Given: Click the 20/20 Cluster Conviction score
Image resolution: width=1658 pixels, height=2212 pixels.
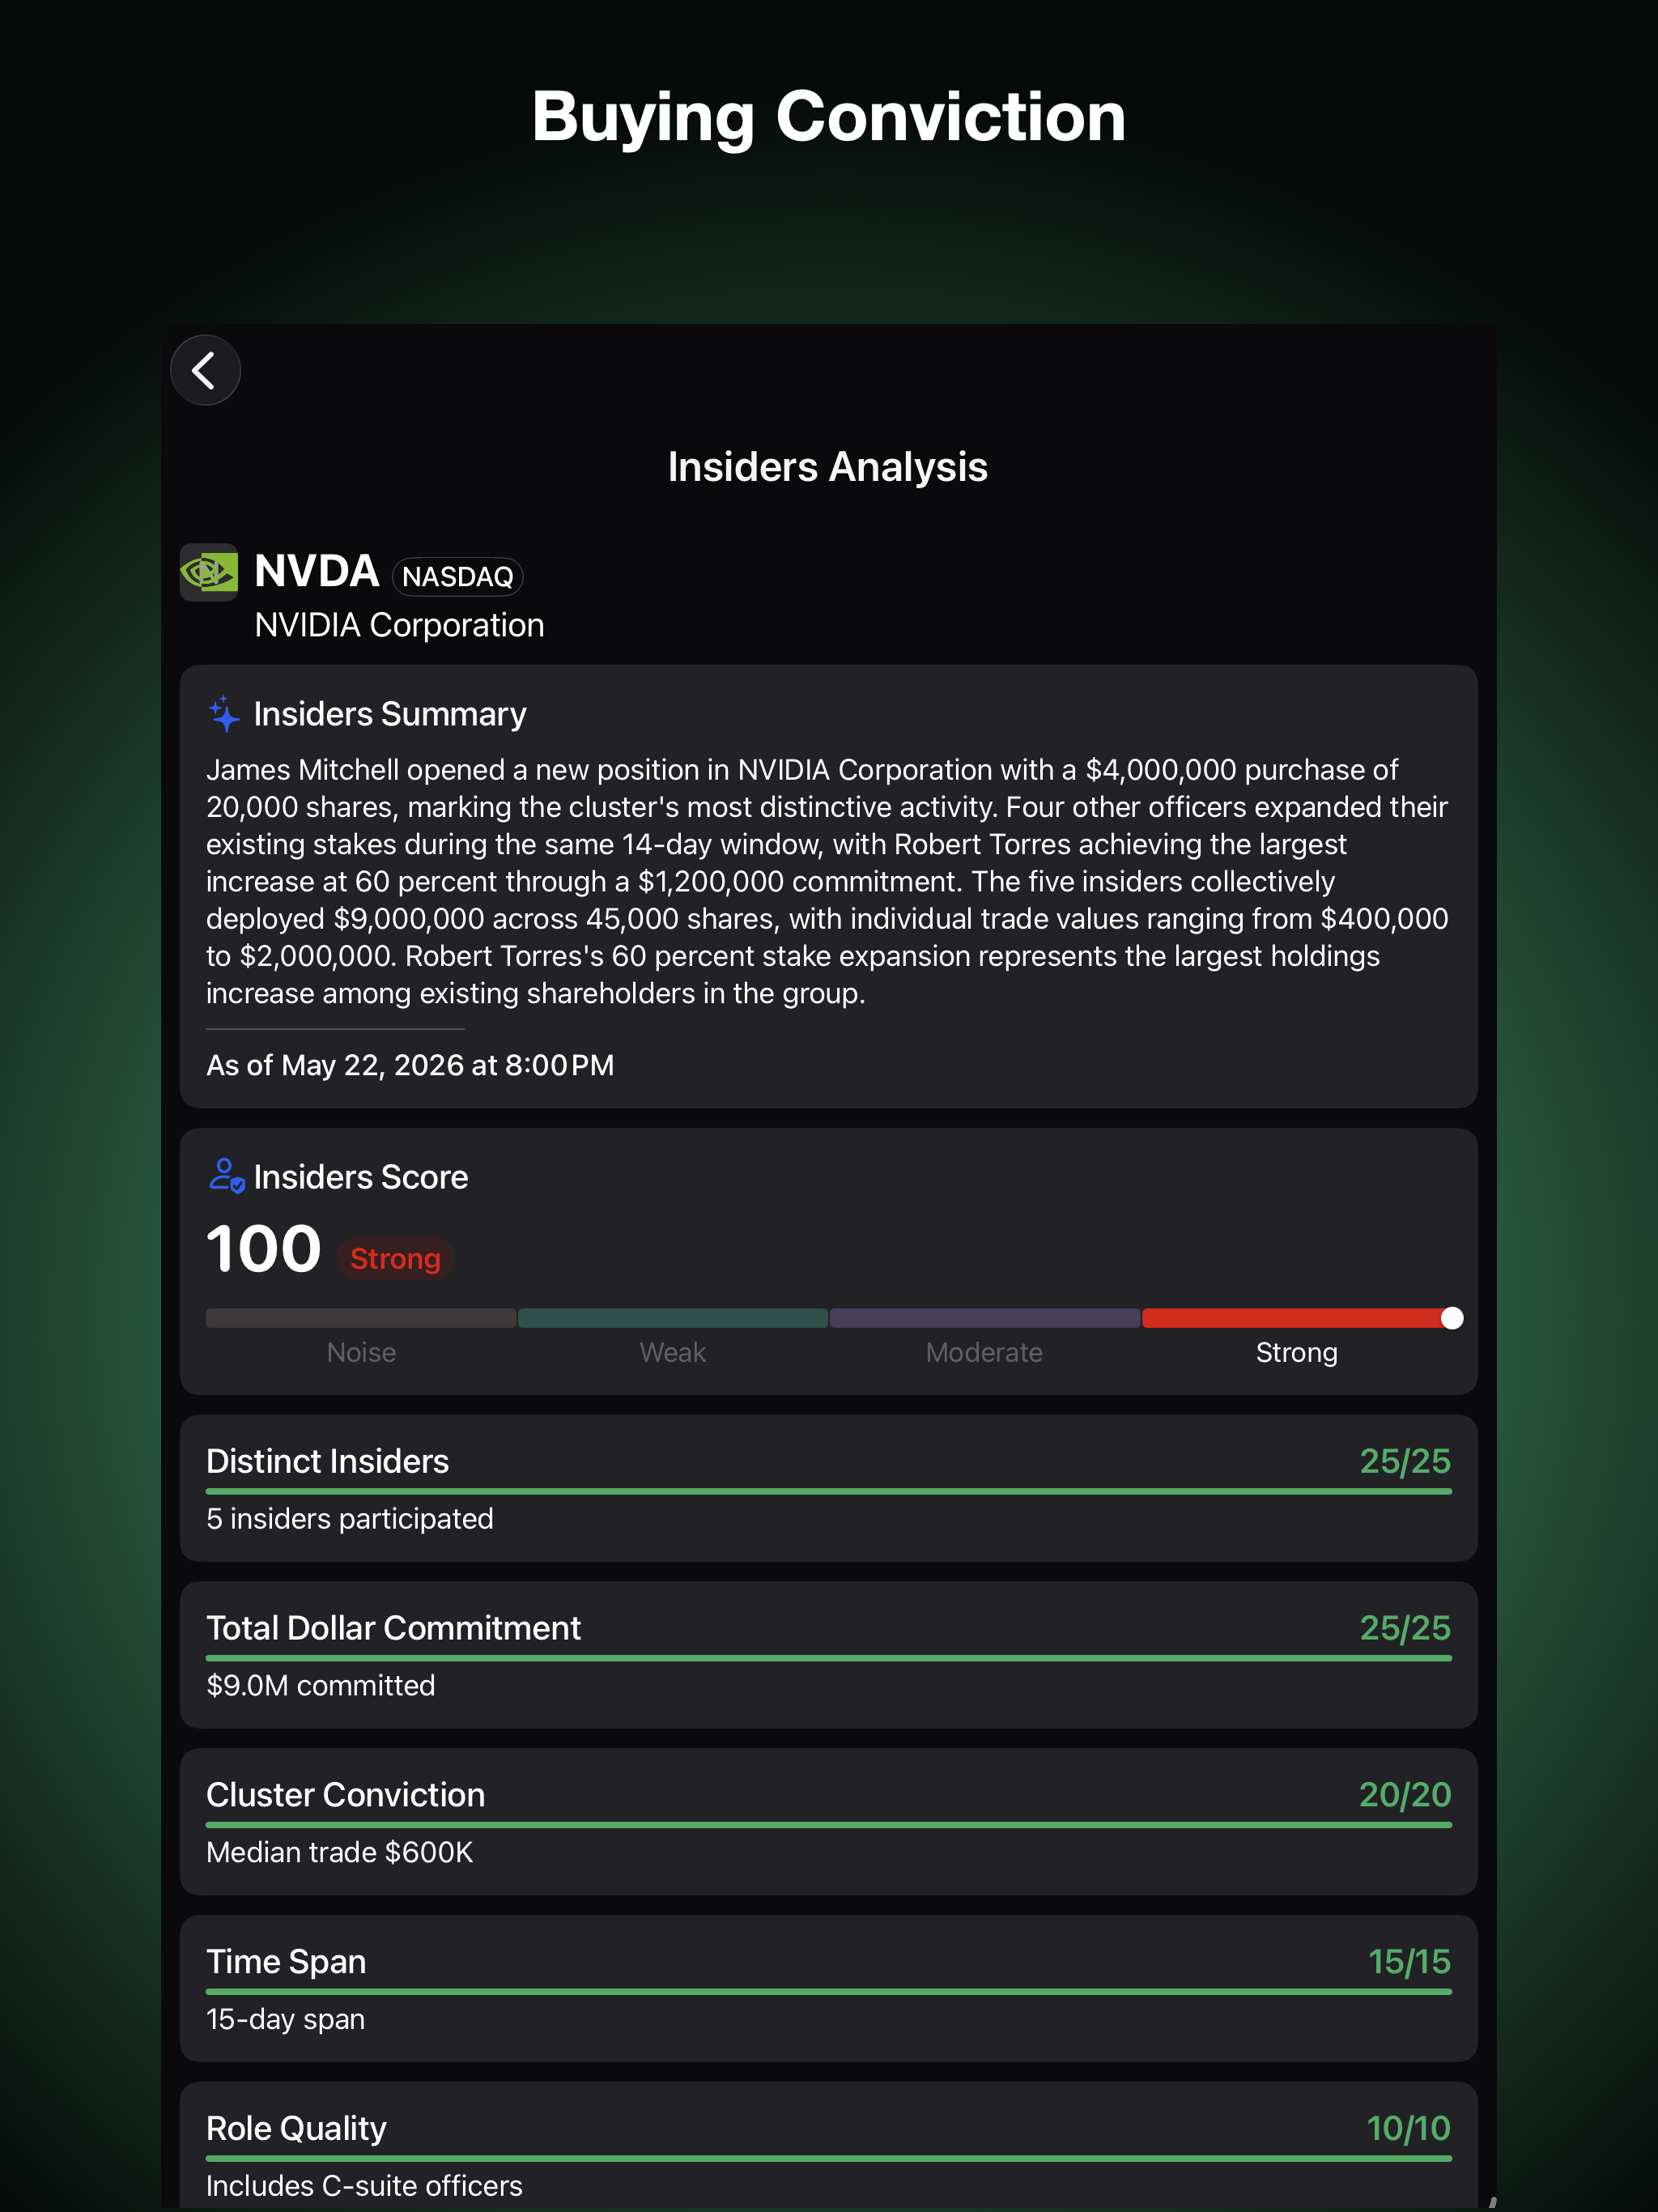Looking at the screenshot, I should tap(1405, 1795).
